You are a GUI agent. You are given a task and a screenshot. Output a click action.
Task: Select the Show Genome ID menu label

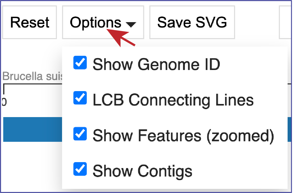pos(156,64)
